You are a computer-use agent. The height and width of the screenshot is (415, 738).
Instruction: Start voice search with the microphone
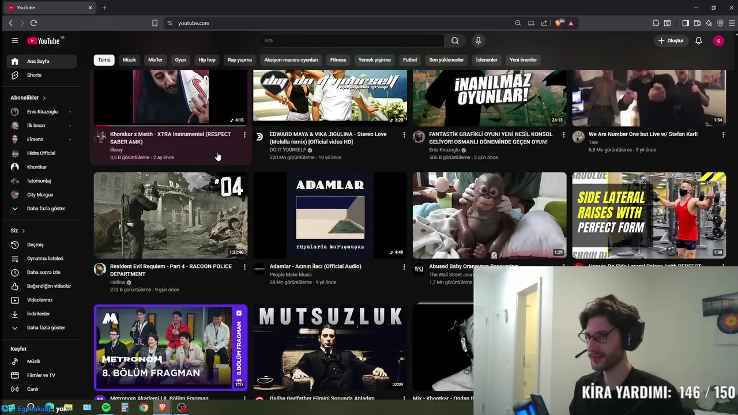(x=478, y=40)
